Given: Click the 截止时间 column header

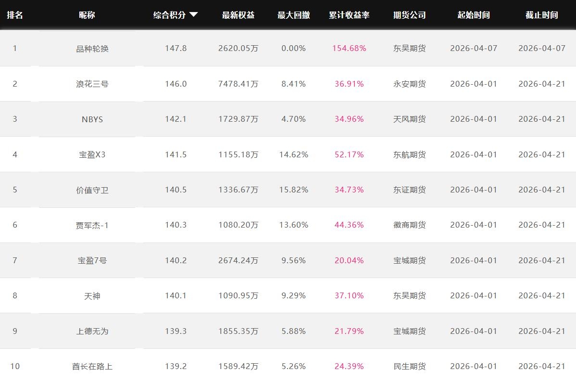Looking at the screenshot, I should pyautogui.click(x=542, y=15).
